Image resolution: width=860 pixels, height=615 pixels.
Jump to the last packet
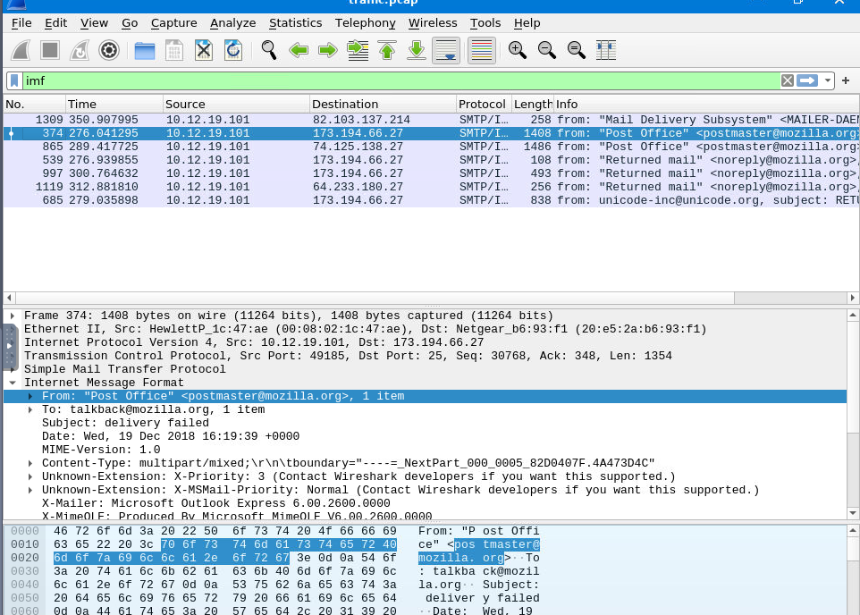[x=417, y=50]
